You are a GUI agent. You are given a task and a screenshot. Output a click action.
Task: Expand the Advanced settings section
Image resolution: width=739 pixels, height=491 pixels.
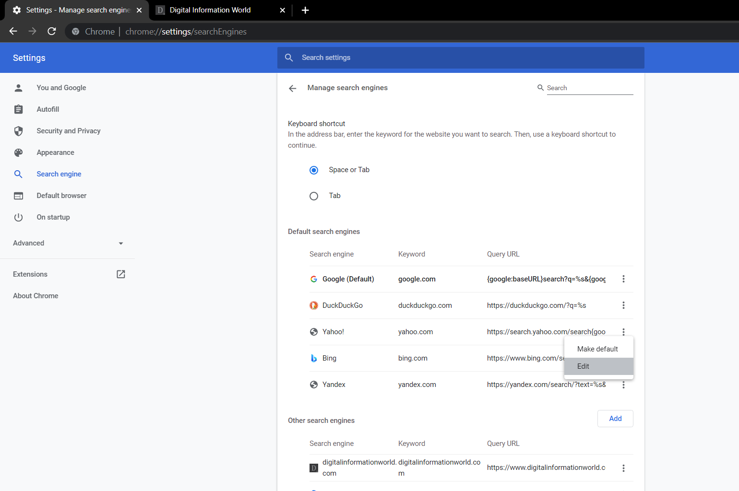68,243
